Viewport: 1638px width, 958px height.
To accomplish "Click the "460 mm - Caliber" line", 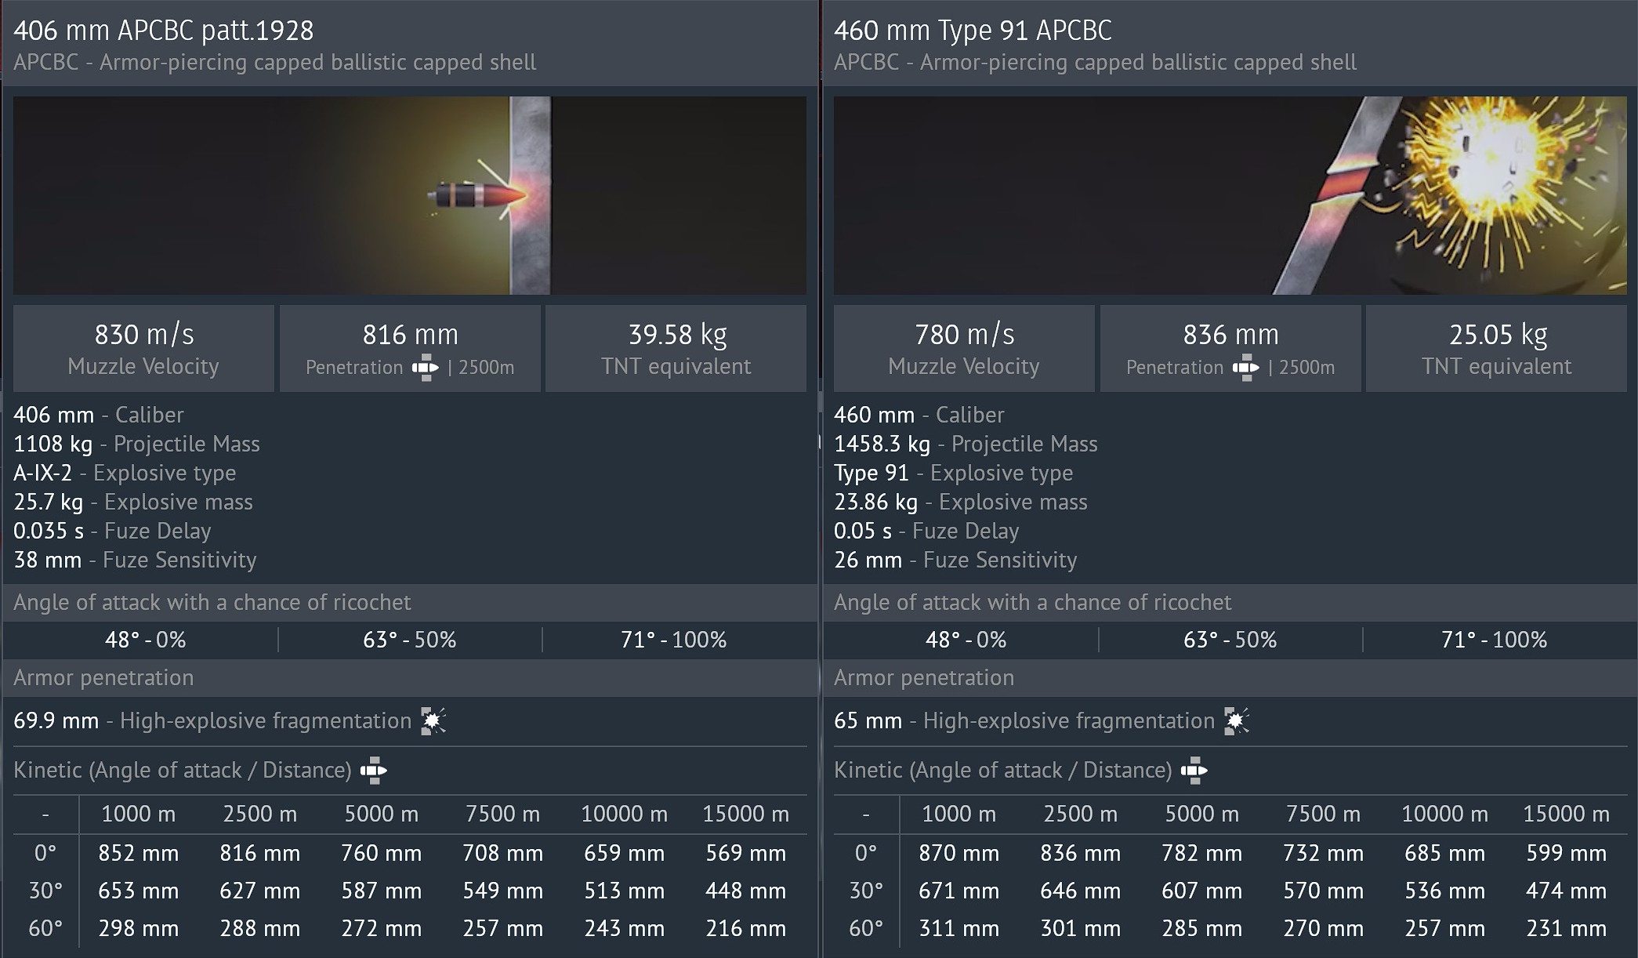I will [x=919, y=415].
